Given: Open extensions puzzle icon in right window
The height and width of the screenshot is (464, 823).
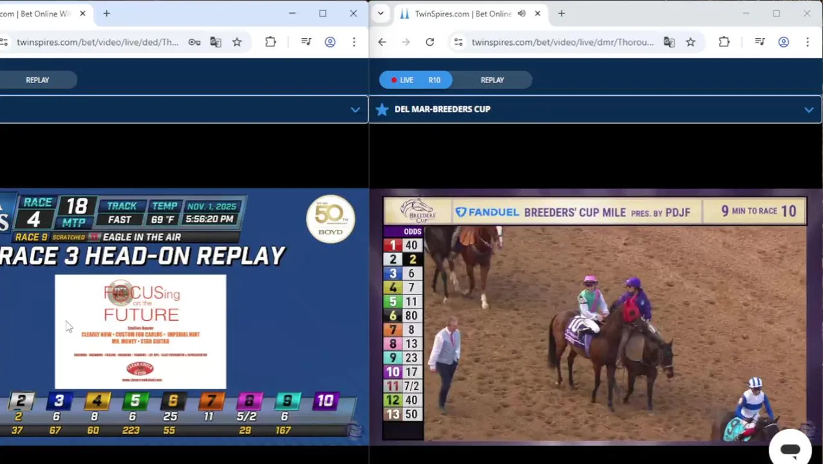Looking at the screenshot, I should tap(724, 42).
